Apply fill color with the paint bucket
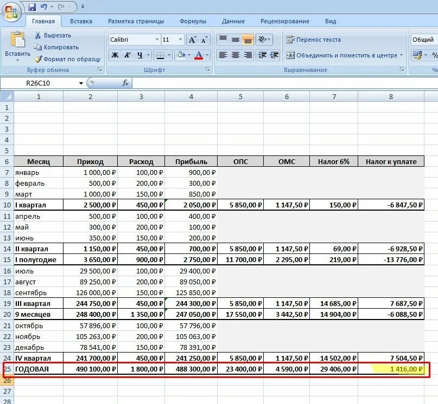The width and height of the screenshot is (438, 404). [181, 55]
